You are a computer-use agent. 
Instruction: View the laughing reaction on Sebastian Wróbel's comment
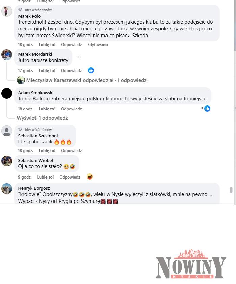(90, 176)
